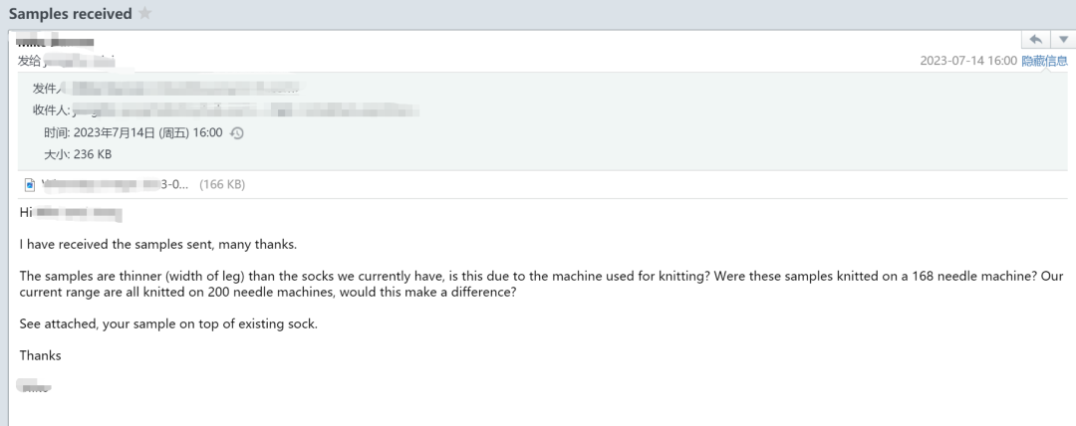
Task: Click the "See attached" line in the body
Action: point(168,323)
